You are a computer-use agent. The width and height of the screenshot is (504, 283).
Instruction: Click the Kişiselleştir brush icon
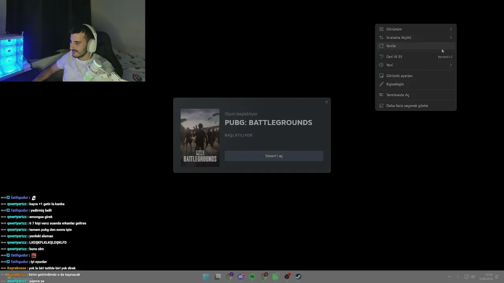[x=381, y=84]
